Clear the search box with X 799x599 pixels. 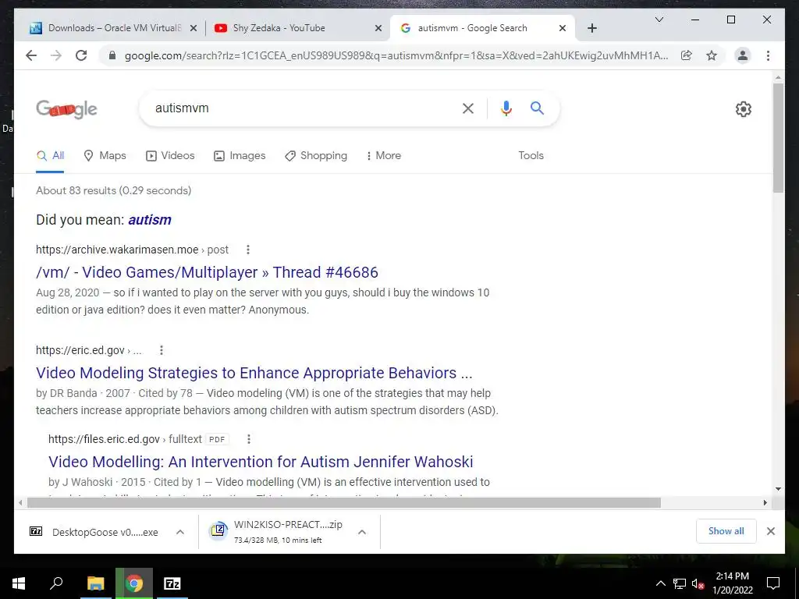(468, 108)
